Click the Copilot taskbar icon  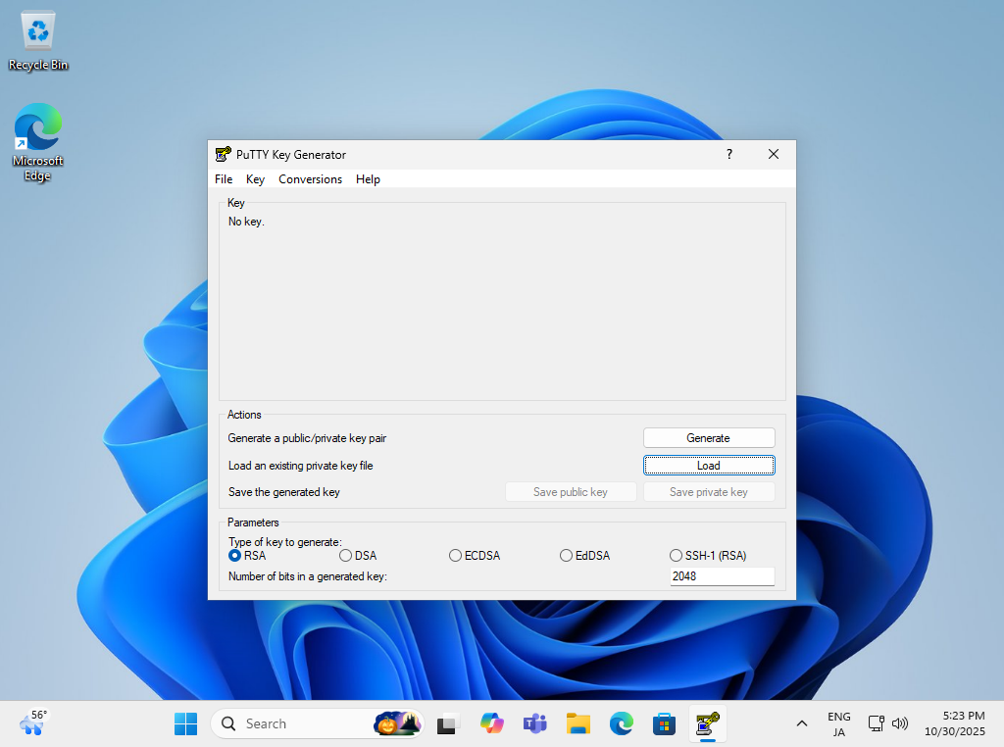pyautogui.click(x=491, y=723)
